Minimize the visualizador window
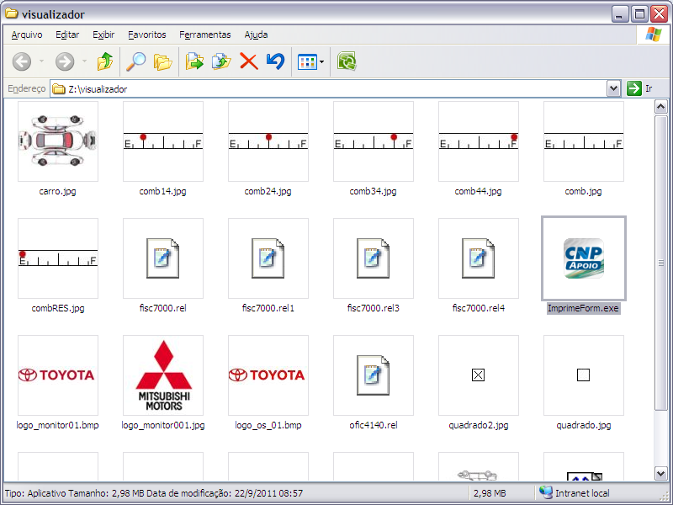Viewport: 673px width, 505px height. pos(619,14)
